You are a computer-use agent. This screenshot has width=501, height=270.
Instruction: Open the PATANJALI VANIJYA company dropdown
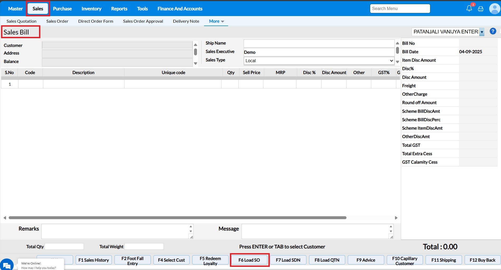pyautogui.click(x=482, y=32)
